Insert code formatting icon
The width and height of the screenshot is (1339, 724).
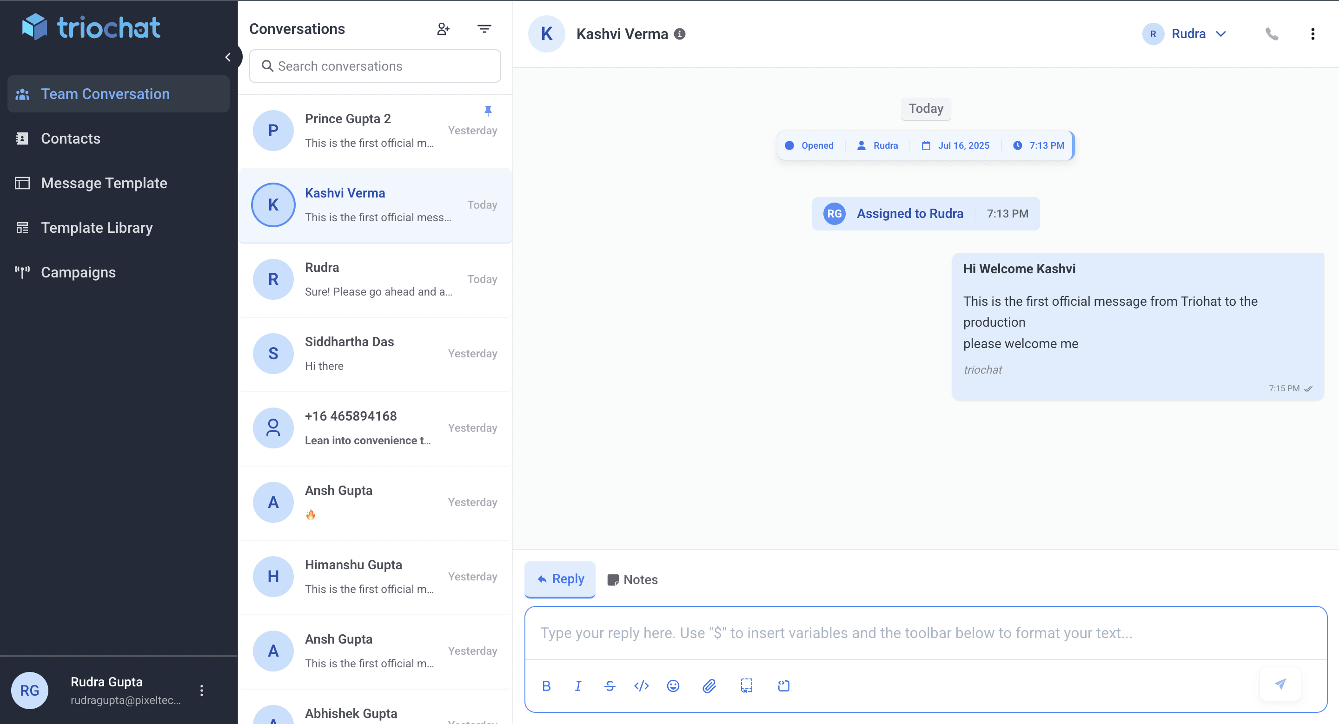pyautogui.click(x=642, y=686)
